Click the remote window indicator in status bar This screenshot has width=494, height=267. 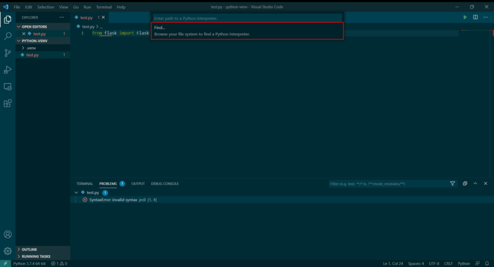pyautogui.click(x=6, y=263)
